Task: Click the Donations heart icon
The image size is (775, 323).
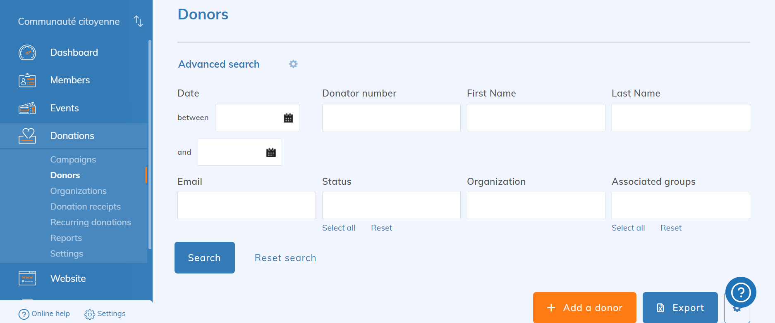Action: 27,136
